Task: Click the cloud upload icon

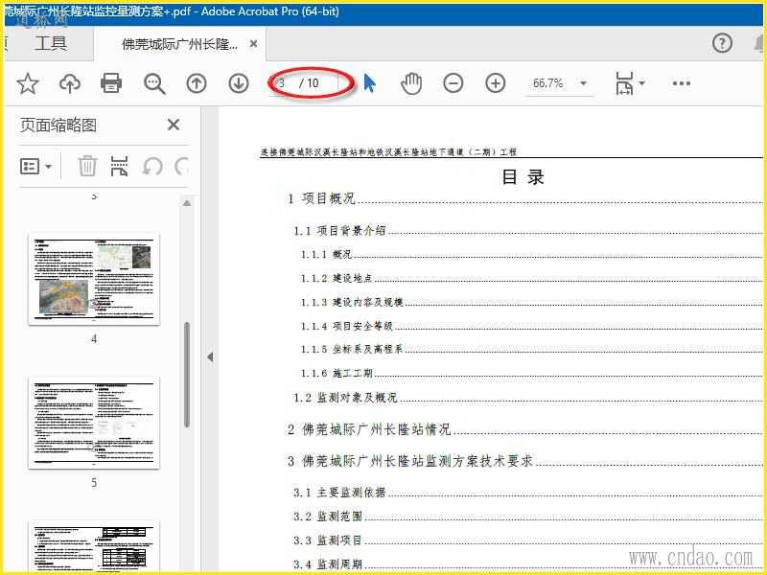Action: pyautogui.click(x=70, y=83)
